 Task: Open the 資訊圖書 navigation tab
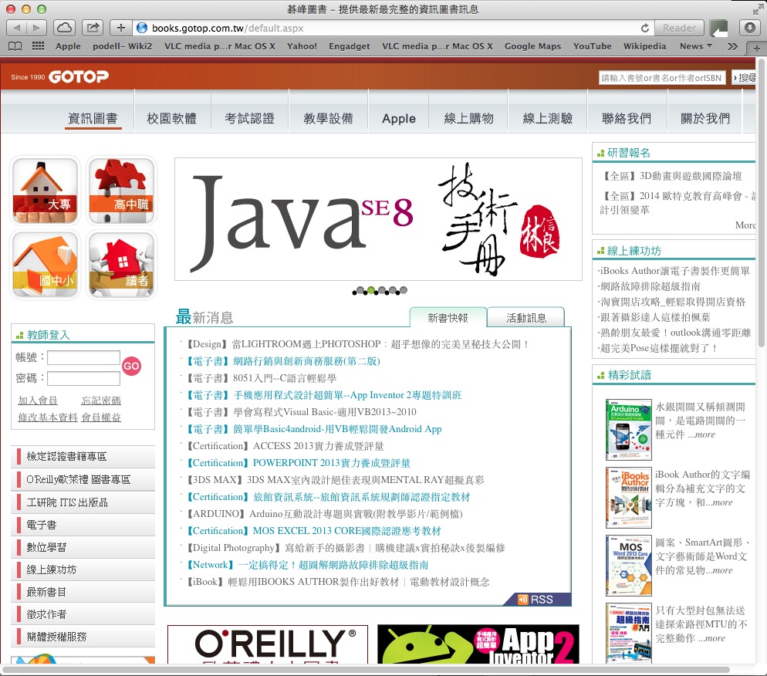(x=93, y=118)
